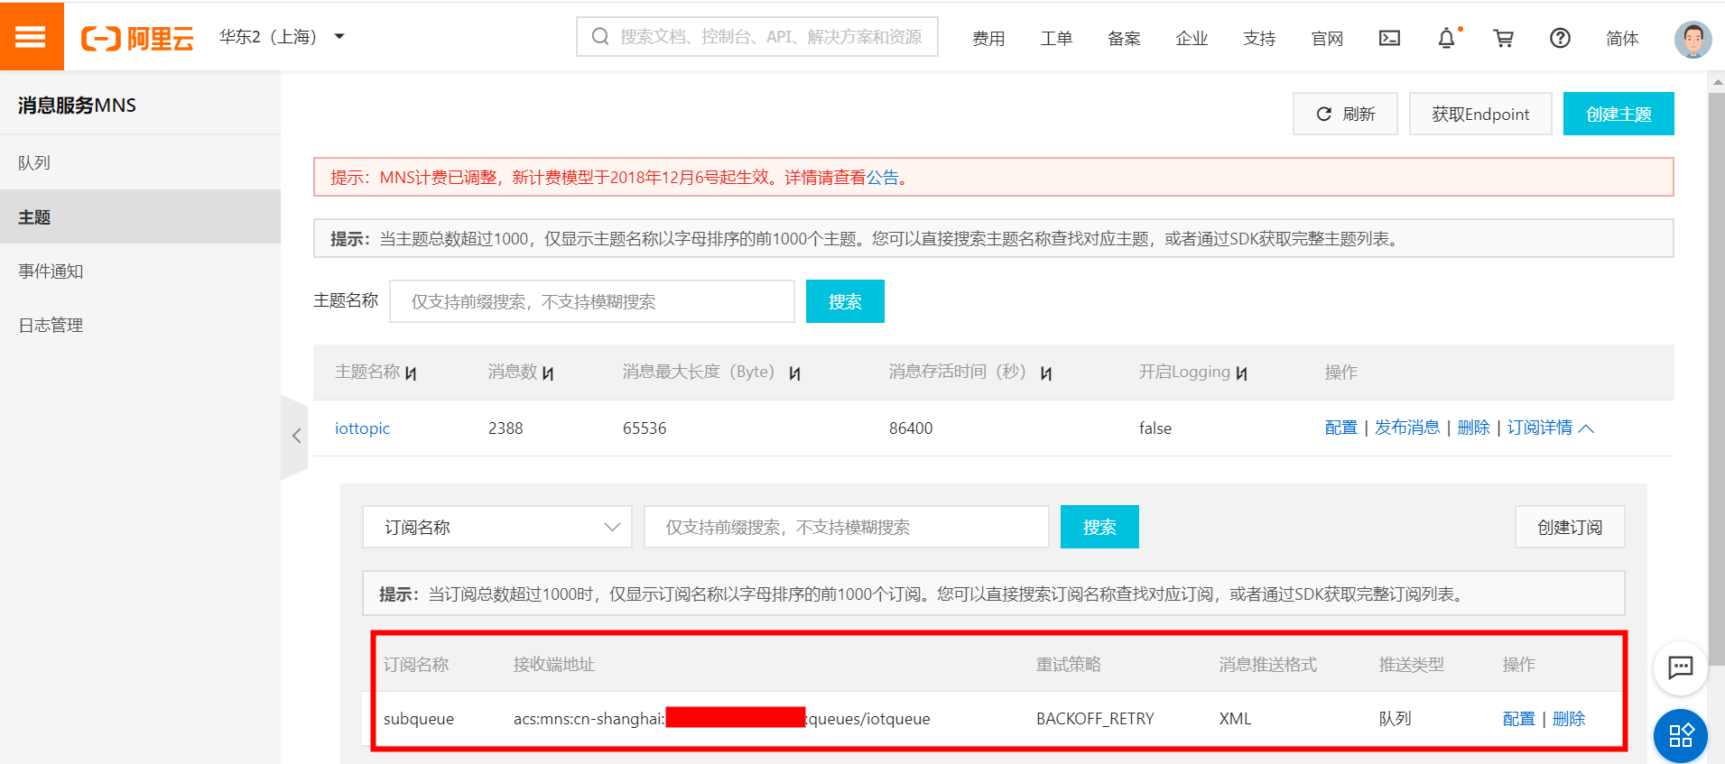The image size is (1725, 764).
Task: Click the 获取Endpoint button
Action: click(x=1480, y=114)
